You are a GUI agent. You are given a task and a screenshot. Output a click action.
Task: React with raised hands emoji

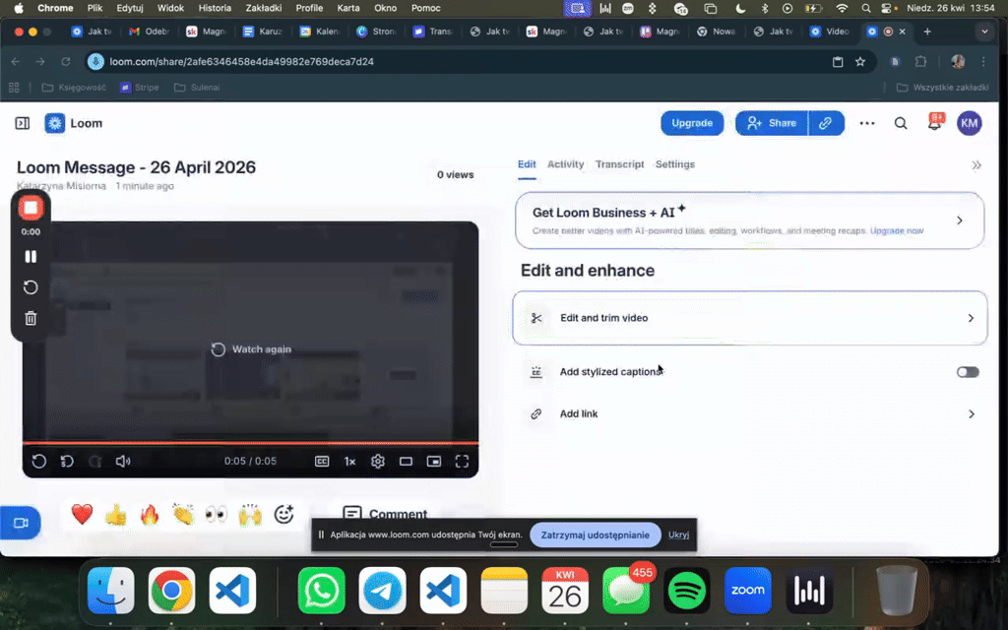click(250, 514)
